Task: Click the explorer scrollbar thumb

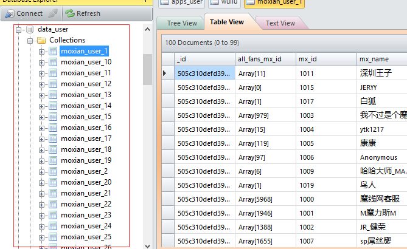Action: 147,69
